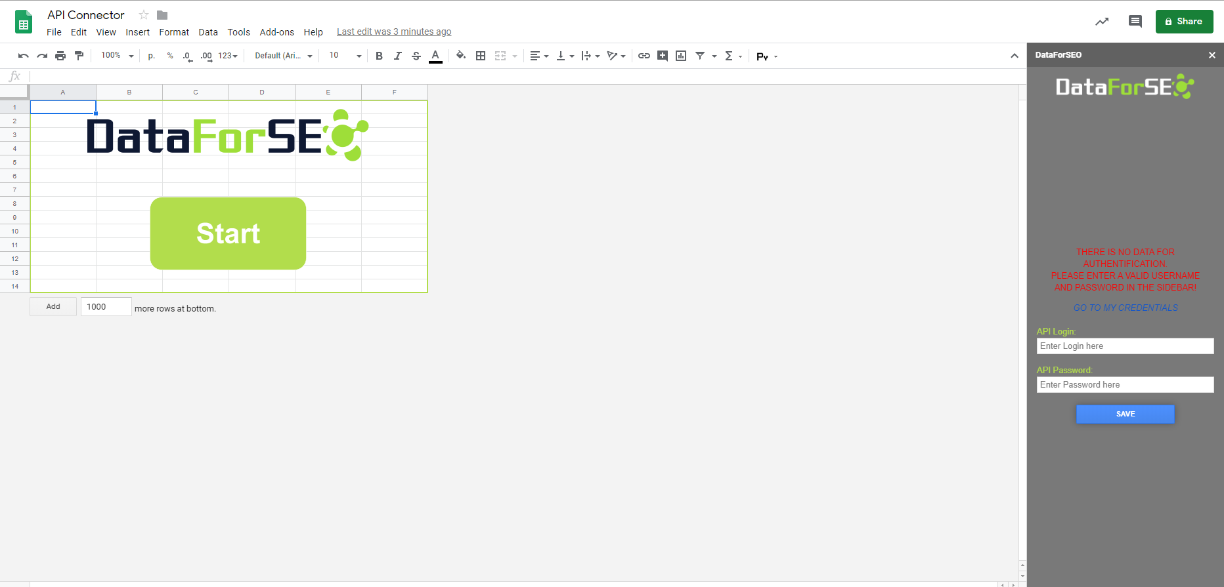Click the rows count field showing 1000

coord(106,306)
